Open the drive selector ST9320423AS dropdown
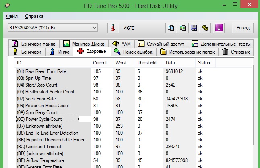The width and height of the screenshot is (260, 168). tap(53, 28)
